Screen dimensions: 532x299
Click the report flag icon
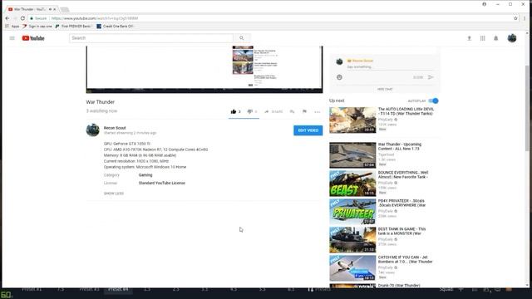point(304,111)
